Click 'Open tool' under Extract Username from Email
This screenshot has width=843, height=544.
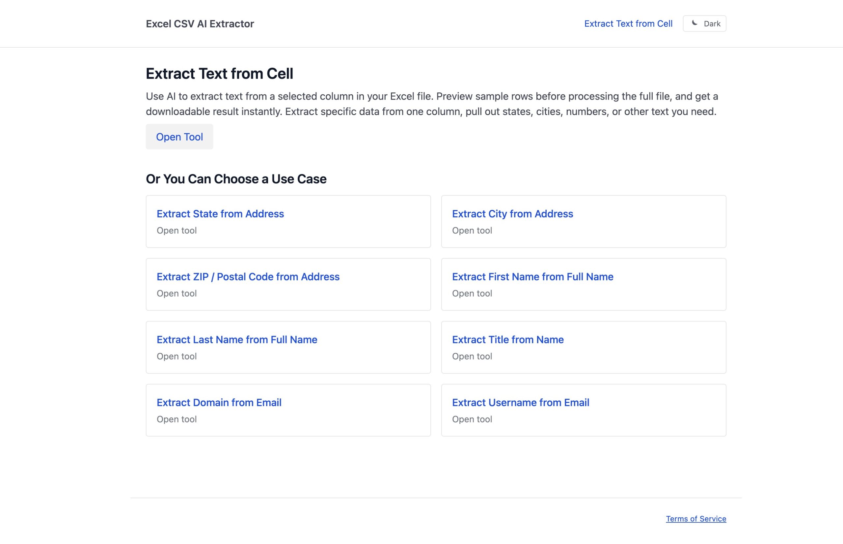[x=472, y=419]
